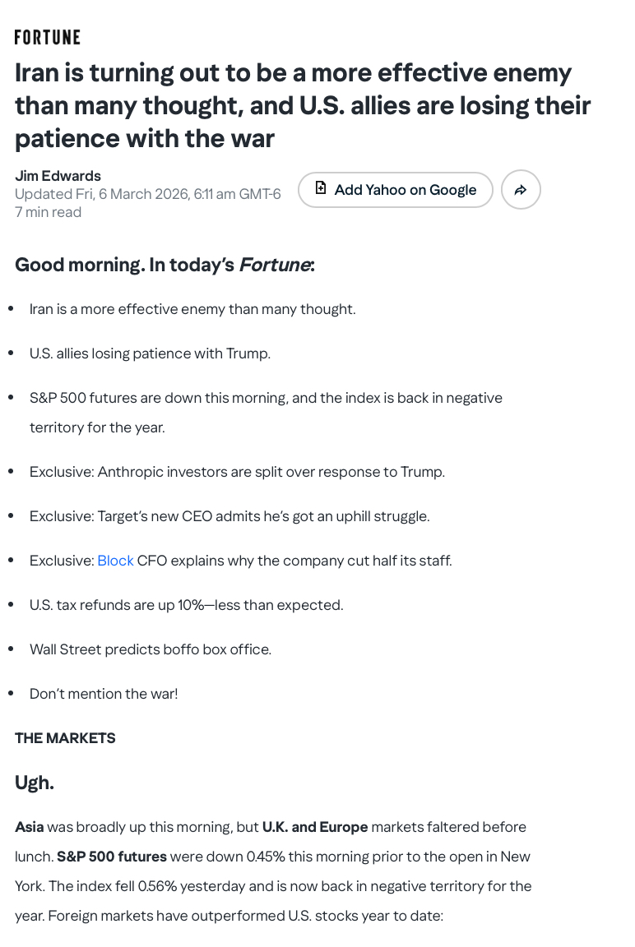Click the Ugh. subheading
This screenshot has height=947, width=635.
point(35,783)
